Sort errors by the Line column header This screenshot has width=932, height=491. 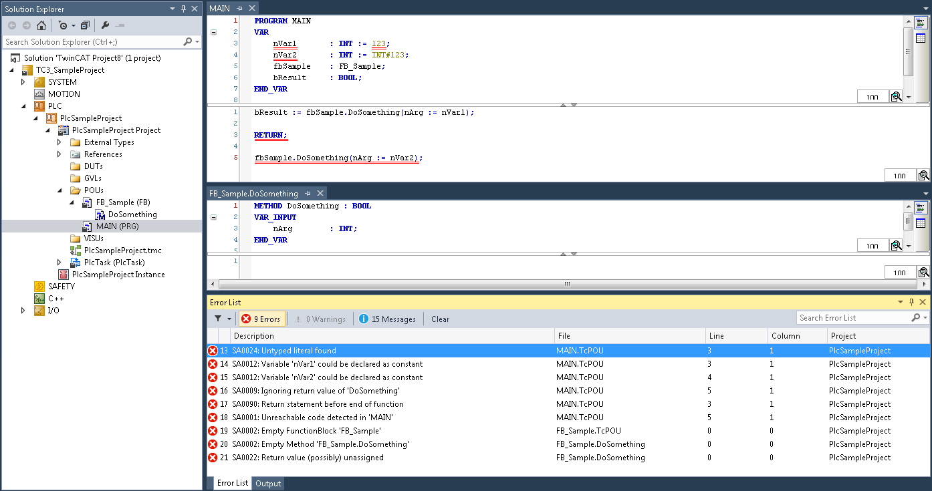[737, 336]
